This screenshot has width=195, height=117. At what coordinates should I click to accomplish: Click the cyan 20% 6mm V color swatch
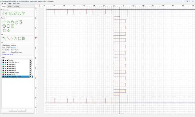(3, 64)
